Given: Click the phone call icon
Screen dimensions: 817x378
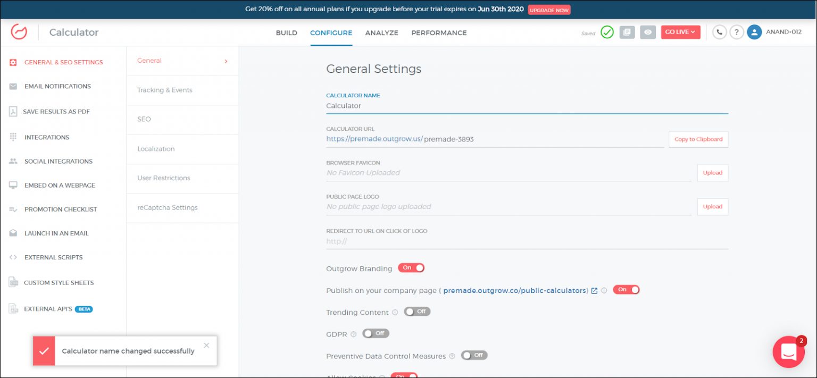Looking at the screenshot, I should pos(719,32).
